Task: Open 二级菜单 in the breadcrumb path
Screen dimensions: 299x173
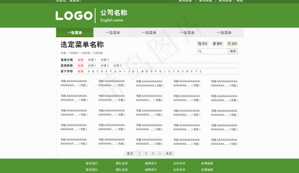Action: click(85, 53)
